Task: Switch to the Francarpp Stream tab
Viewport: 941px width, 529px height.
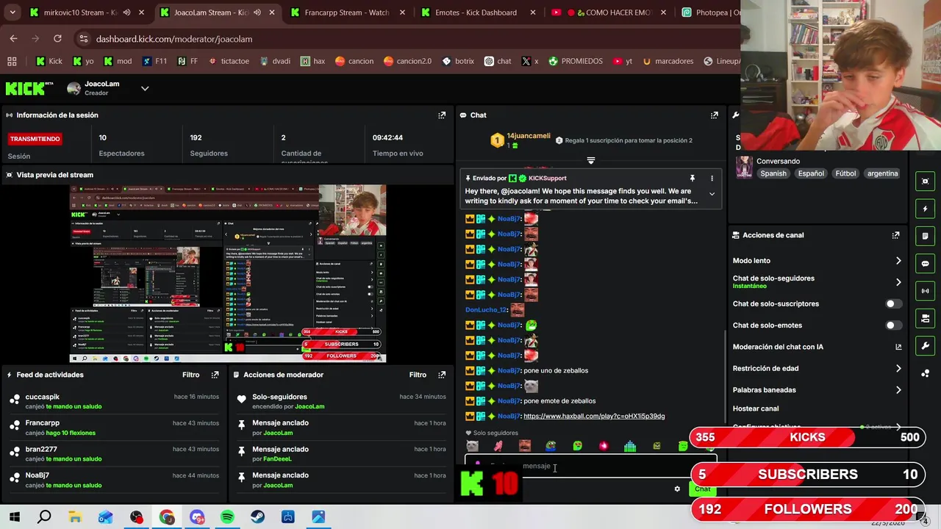Action: coord(346,12)
